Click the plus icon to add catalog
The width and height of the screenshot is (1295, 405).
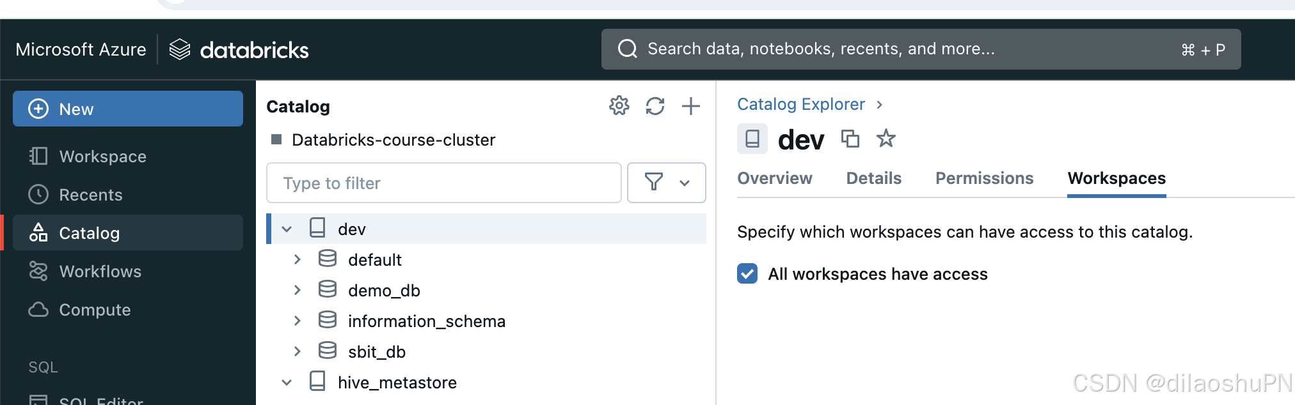pyautogui.click(x=690, y=106)
